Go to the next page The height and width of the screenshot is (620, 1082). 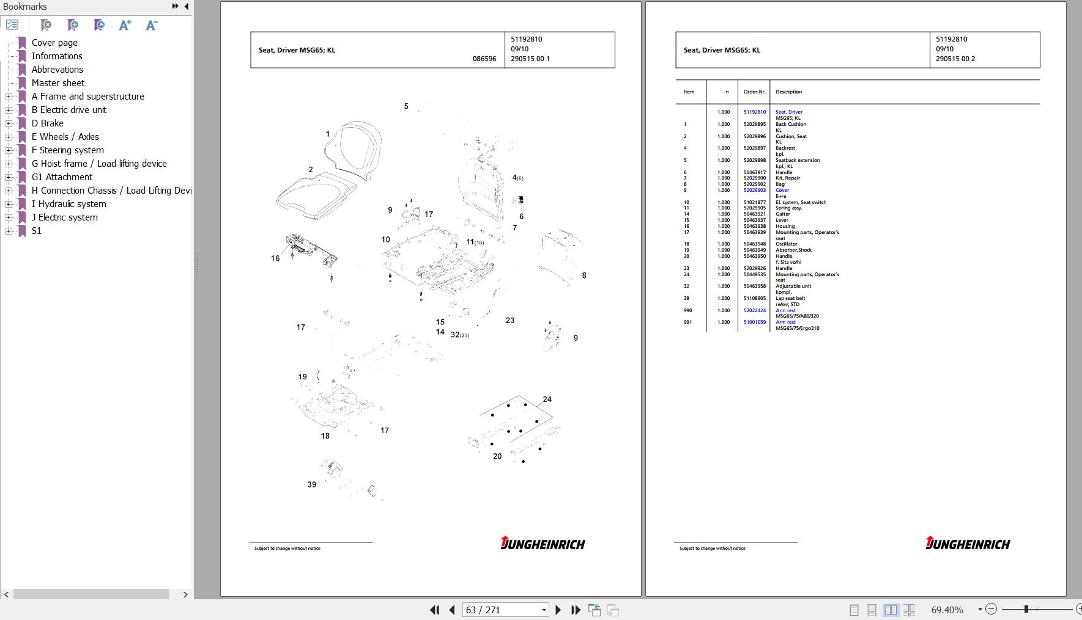pyautogui.click(x=558, y=610)
